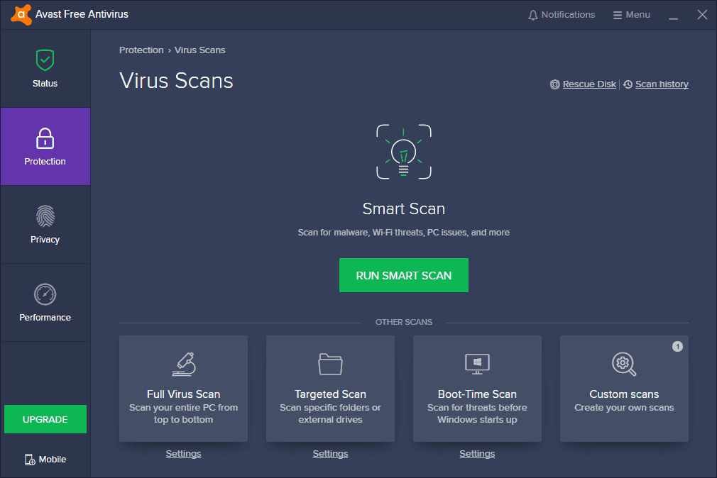Open Settings under Targeted Scan
The image size is (717, 478).
[330, 453]
